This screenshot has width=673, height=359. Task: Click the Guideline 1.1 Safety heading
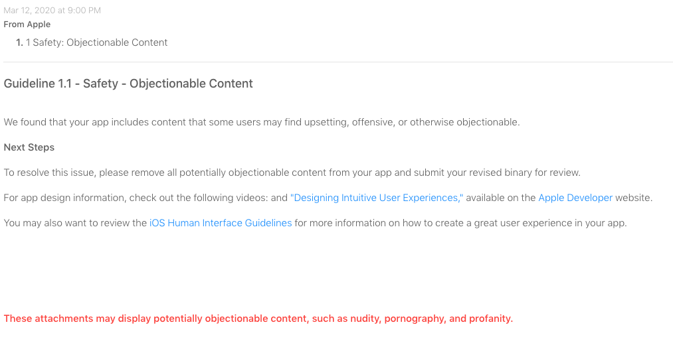(128, 83)
